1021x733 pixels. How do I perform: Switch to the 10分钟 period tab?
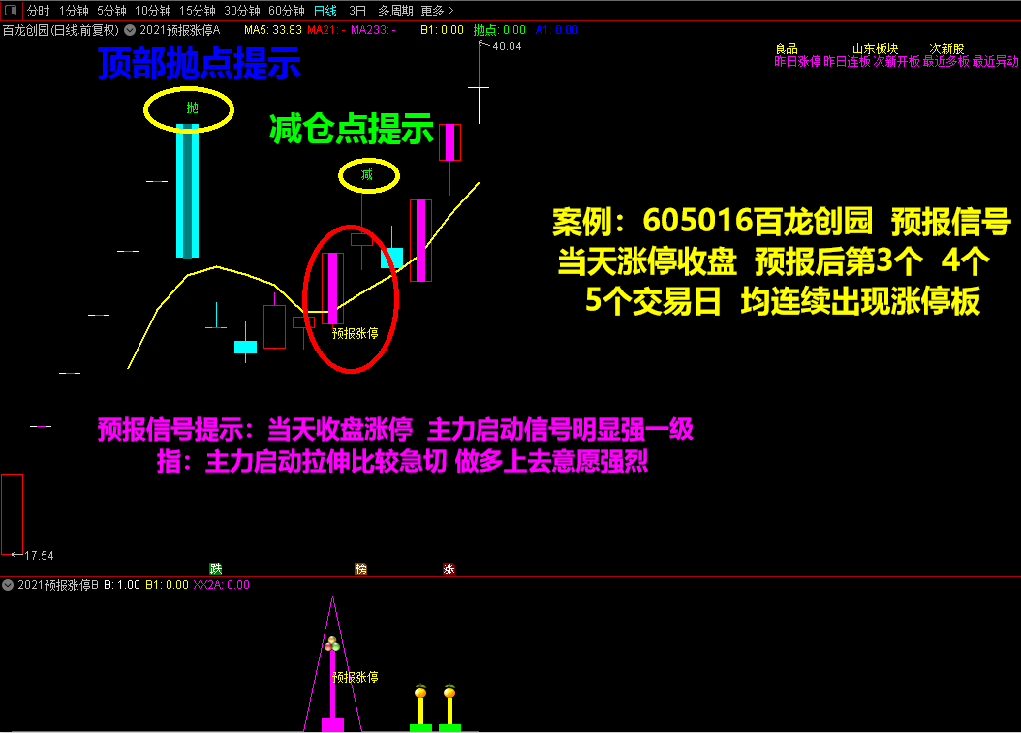pos(152,11)
